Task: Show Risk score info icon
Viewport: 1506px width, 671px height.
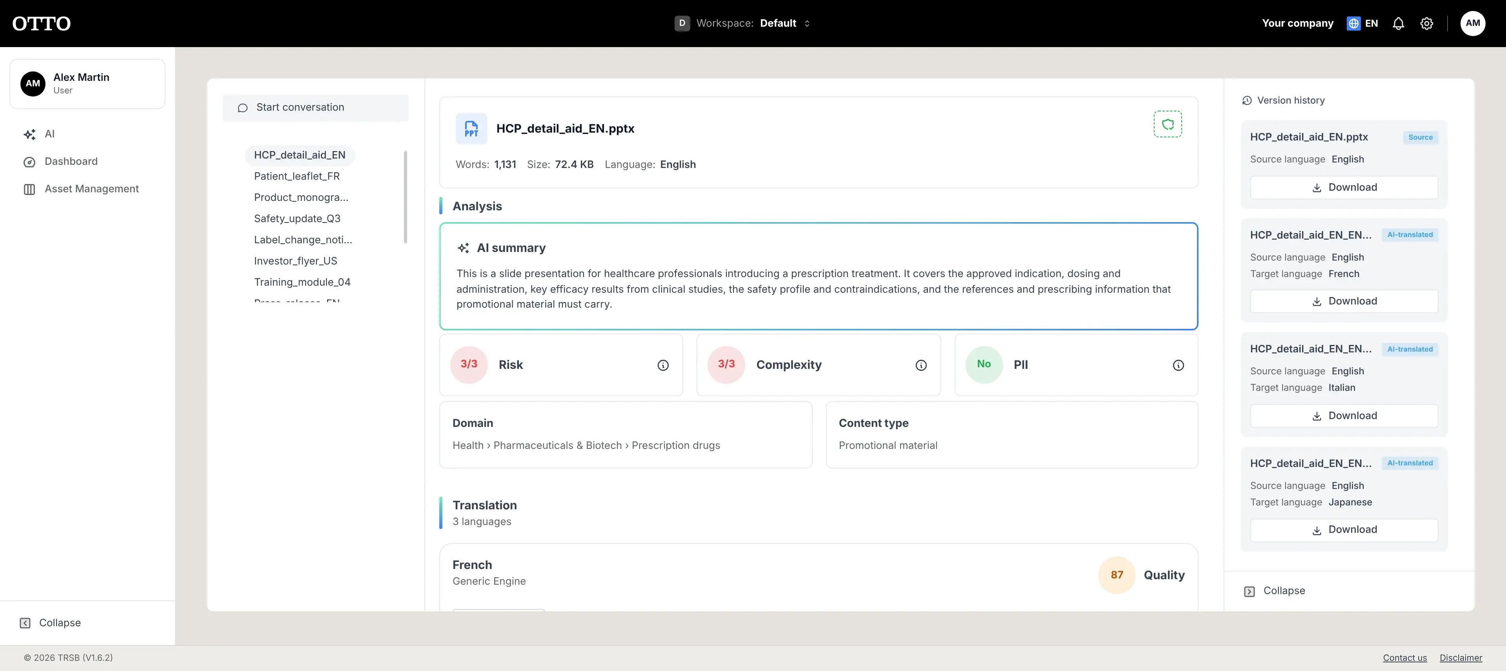Action: tap(663, 365)
